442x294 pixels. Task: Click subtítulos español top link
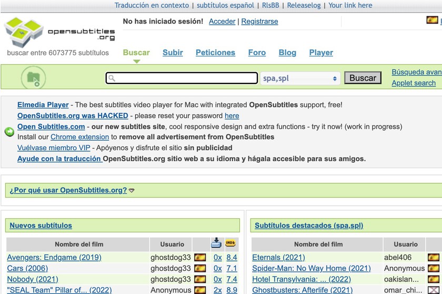pyautogui.click(x=225, y=5)
